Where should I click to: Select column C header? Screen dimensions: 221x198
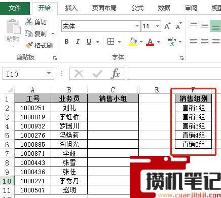113,90
